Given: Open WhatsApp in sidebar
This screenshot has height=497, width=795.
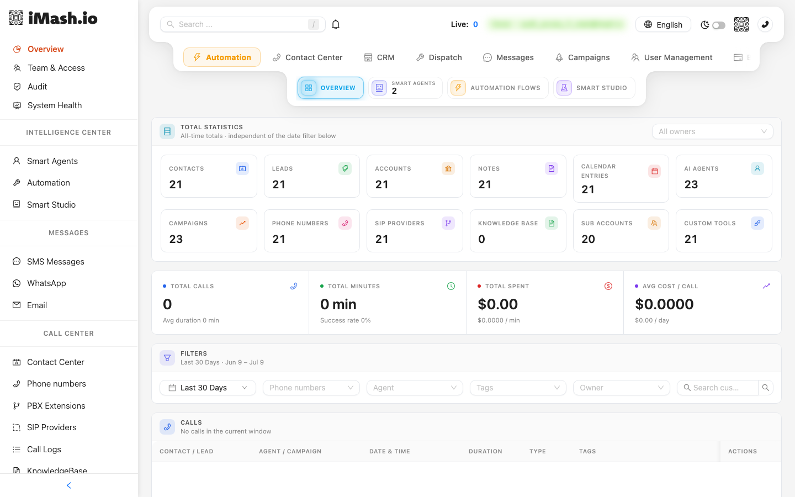Looking at the screenshot, I should click(46, 283).
